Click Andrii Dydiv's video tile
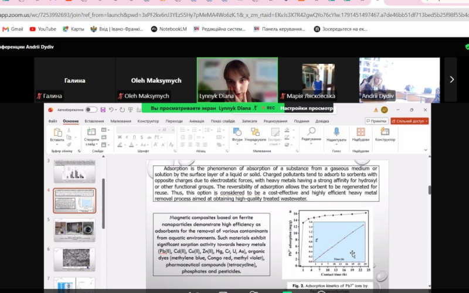This screenshot has height=293, width=469. [x=399, y=80]
